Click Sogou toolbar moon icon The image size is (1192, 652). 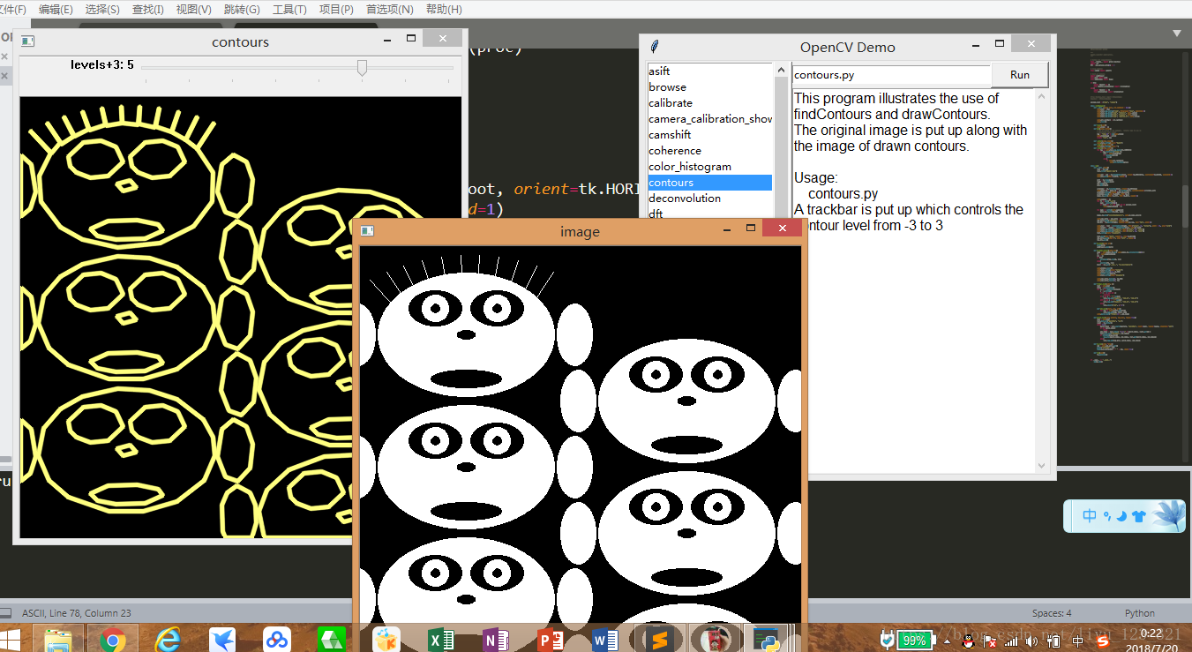(1121, 516)
